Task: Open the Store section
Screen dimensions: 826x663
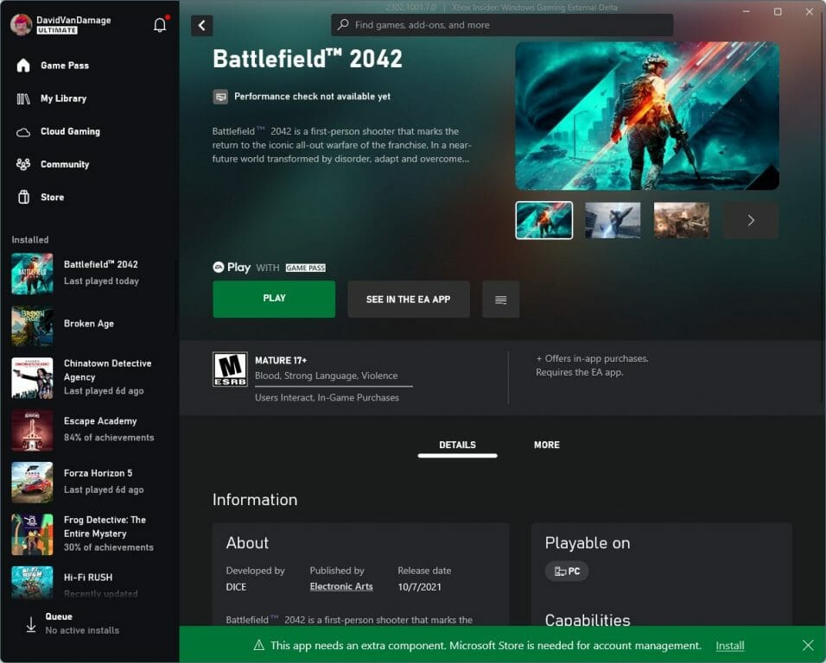Action: click(50, 197)
